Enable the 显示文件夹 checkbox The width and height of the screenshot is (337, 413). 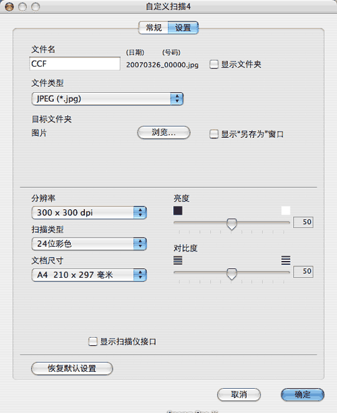[214, 65]
